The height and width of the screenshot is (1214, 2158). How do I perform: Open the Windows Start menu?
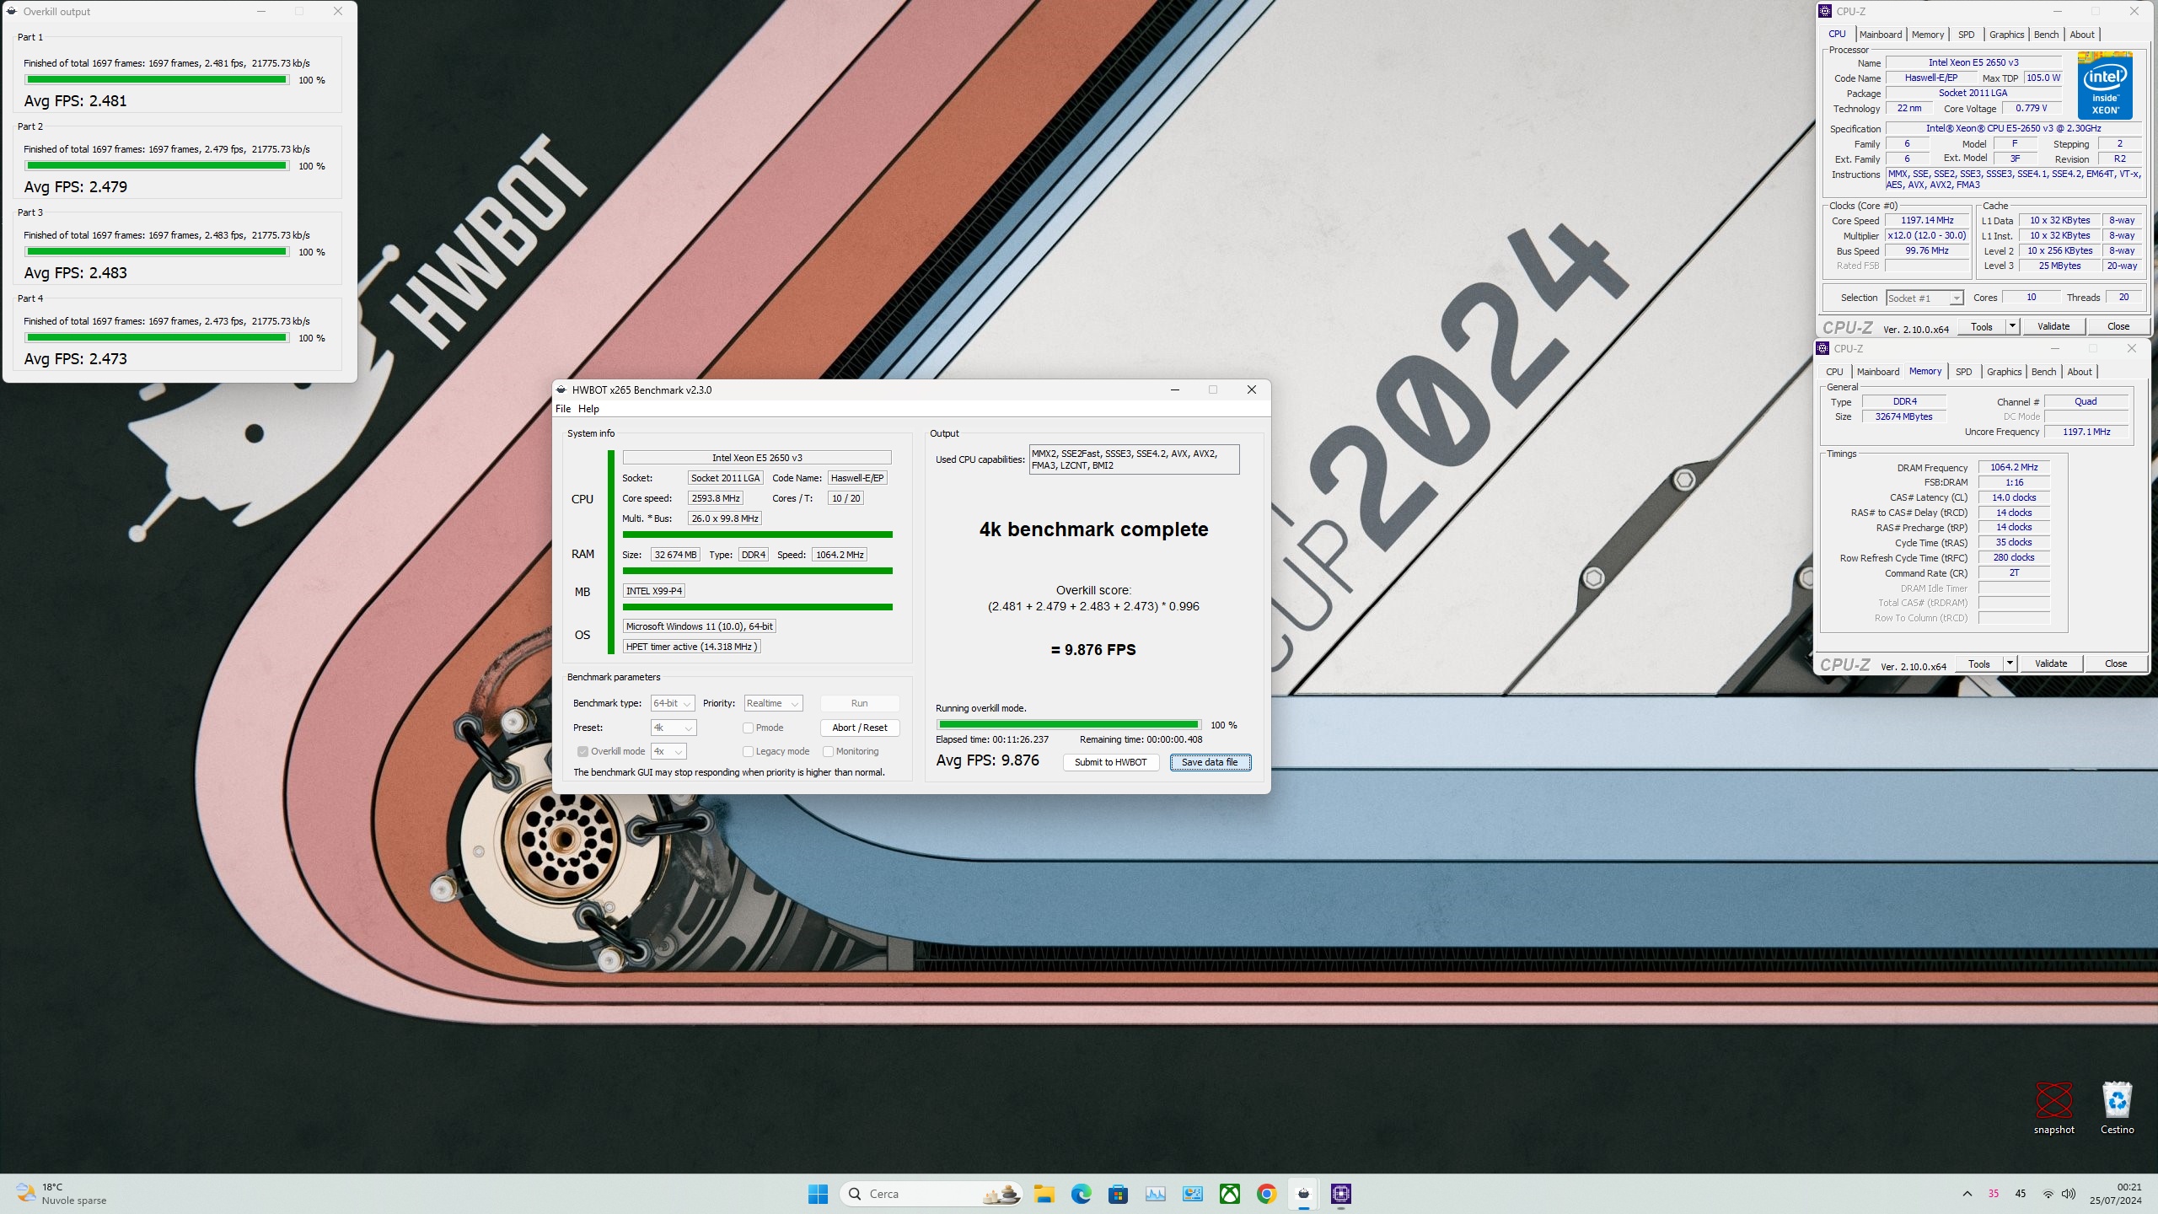click(818, 1194)
